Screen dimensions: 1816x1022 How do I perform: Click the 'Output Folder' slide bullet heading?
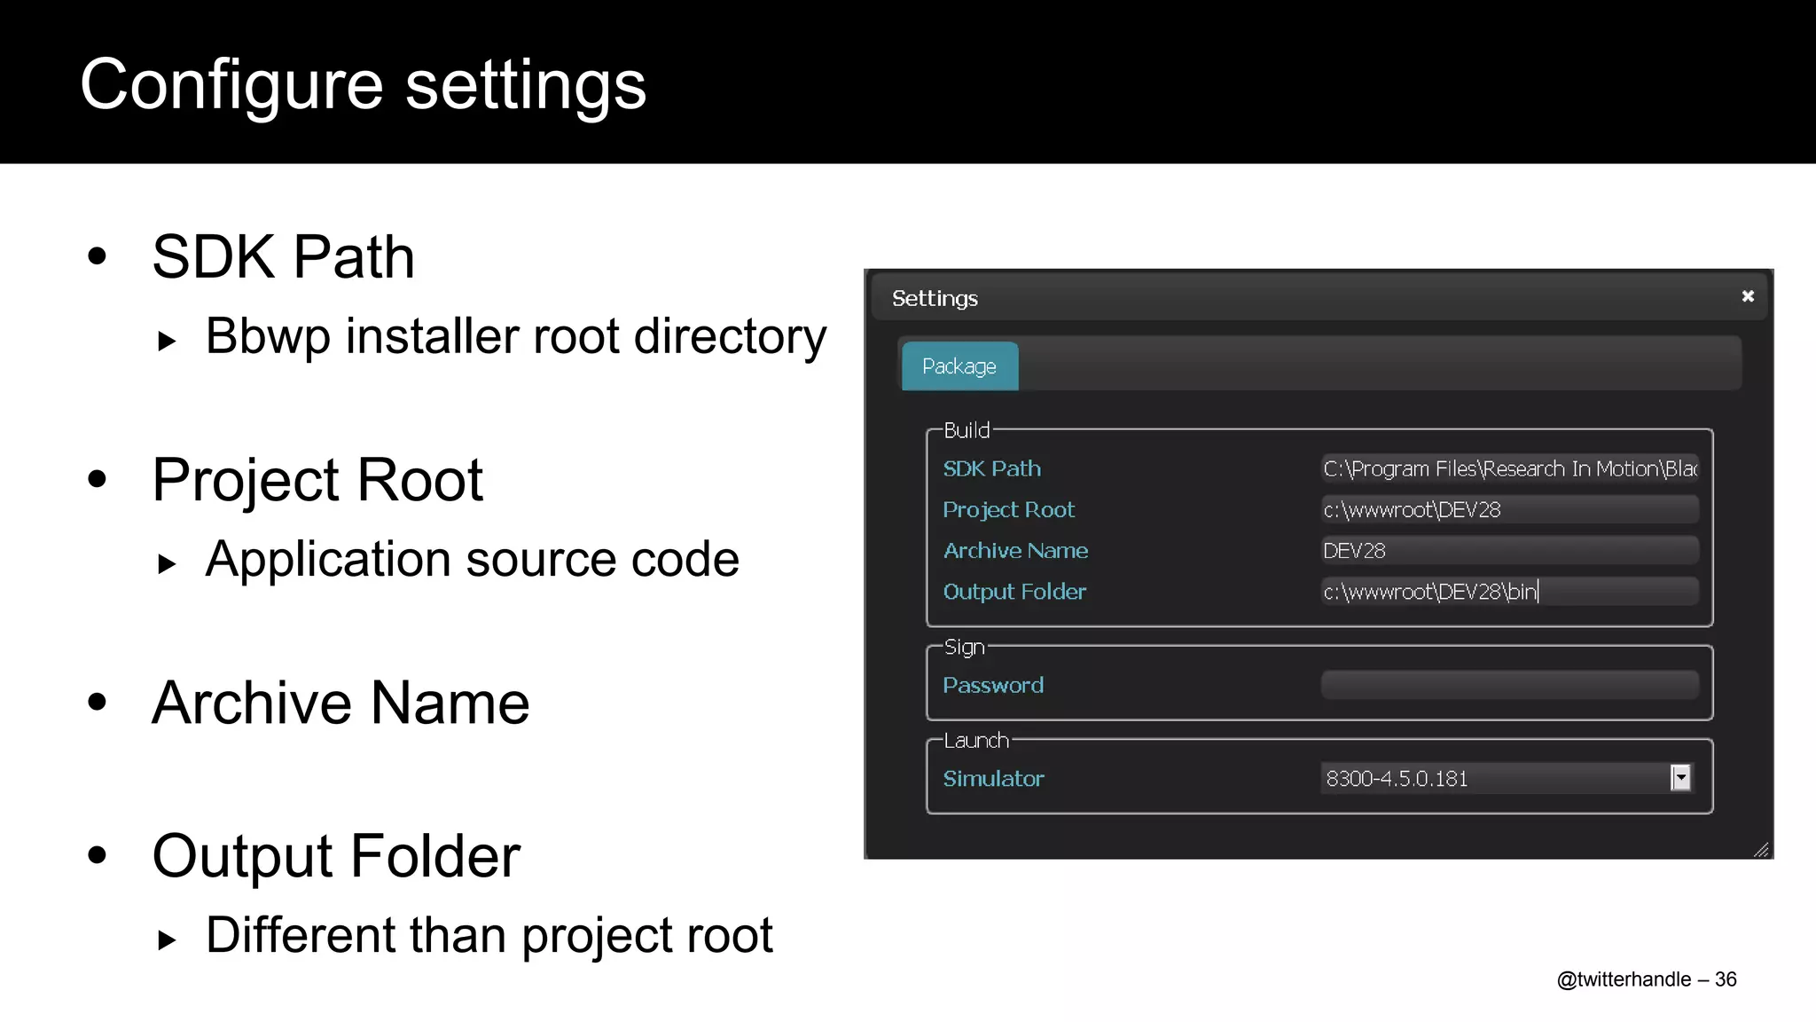[x=336, y=857]
